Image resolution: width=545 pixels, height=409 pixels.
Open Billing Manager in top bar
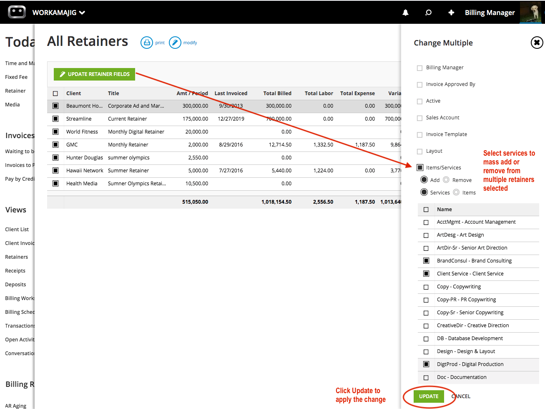[x=490, y=13]
